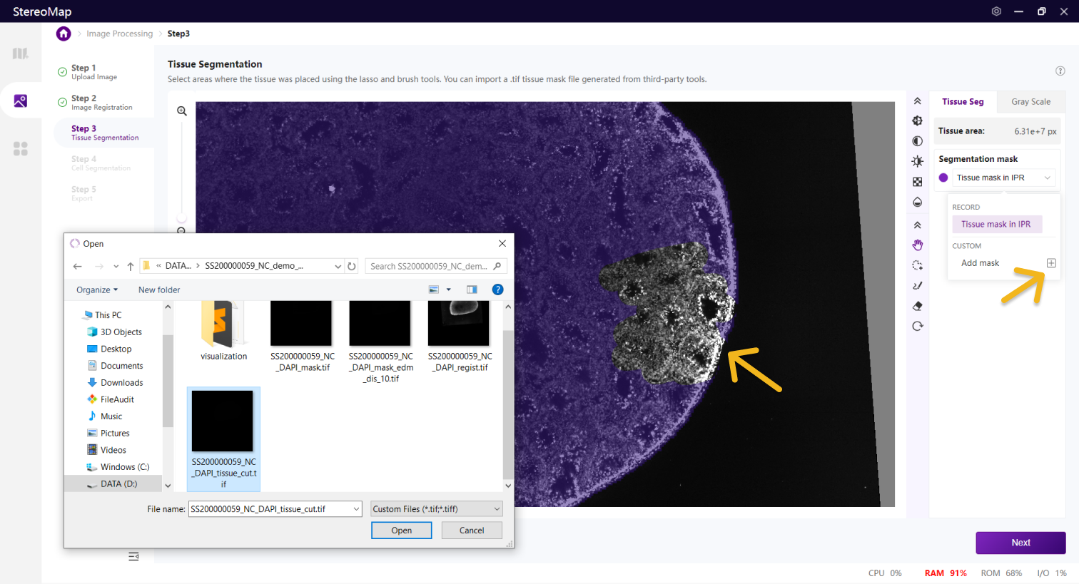Image resolution: width=1079 pixels, height=584 pixels.
Task: Expand the Segmentation mask dropdown
Action: (x=1005, y=178)
